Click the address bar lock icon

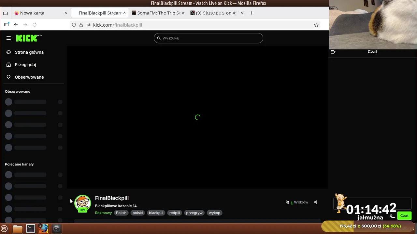coord(81,25)
